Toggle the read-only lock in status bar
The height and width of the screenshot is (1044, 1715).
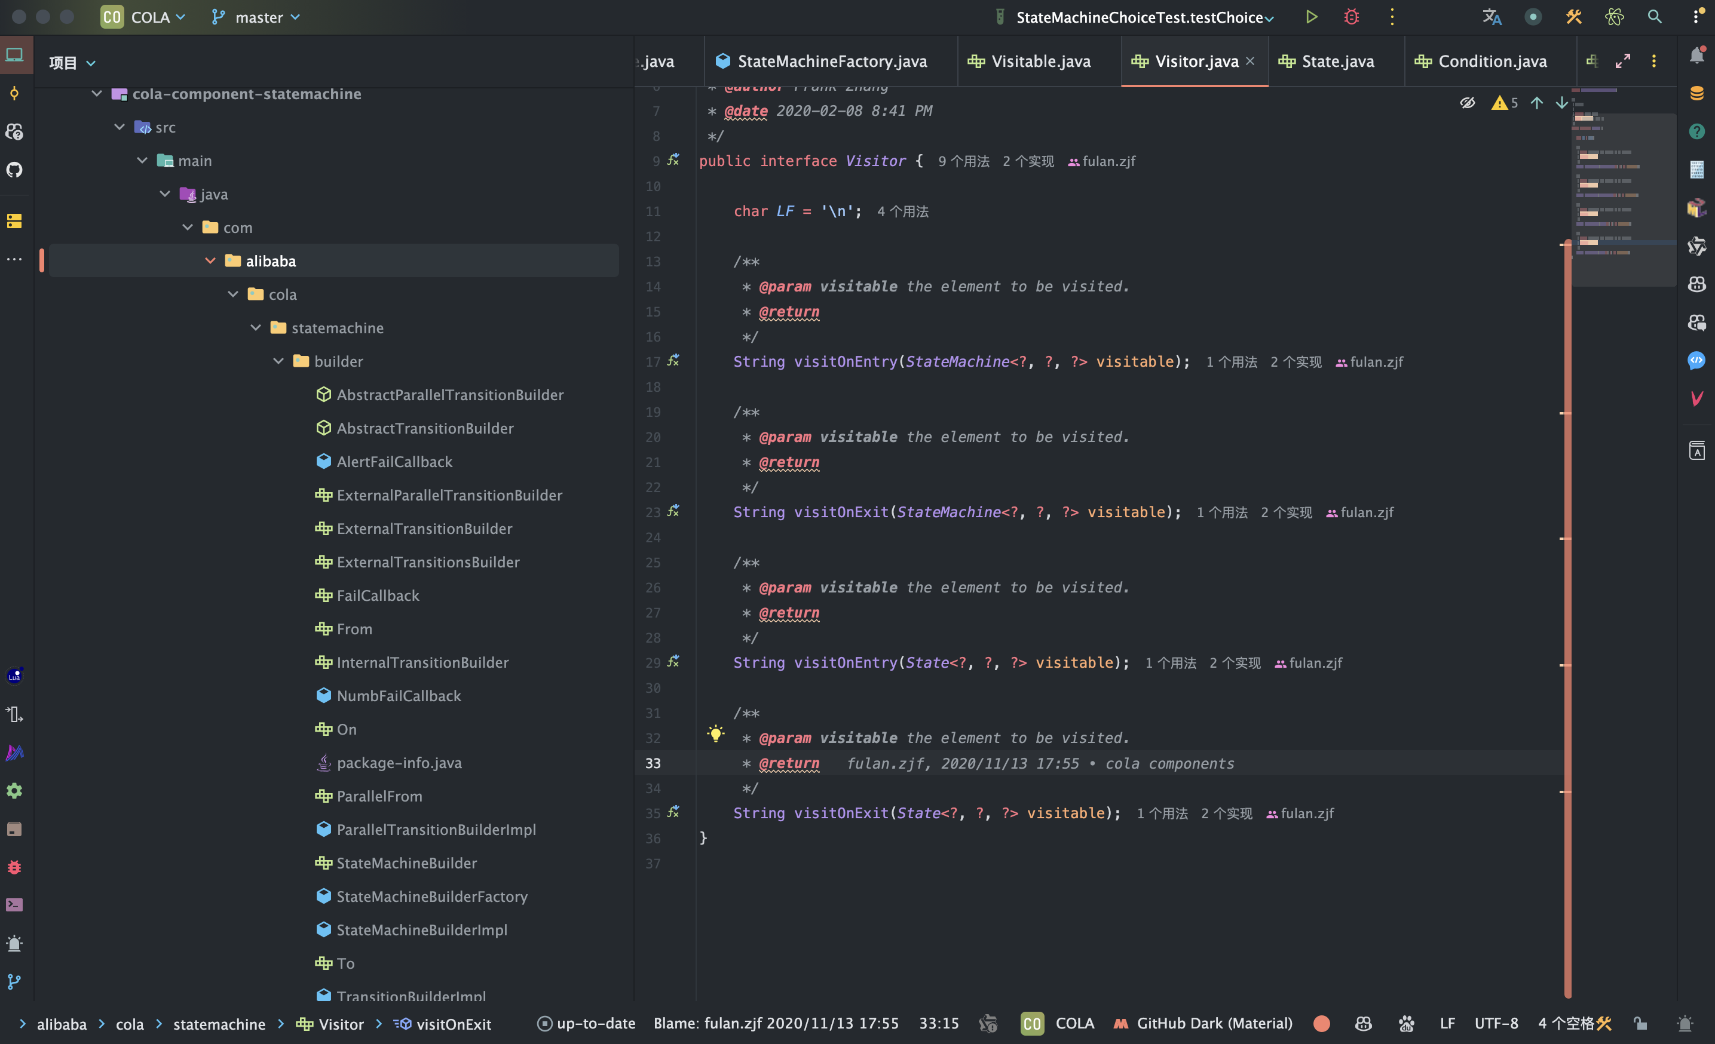pyautogui.click(x=1640, y=1023)
